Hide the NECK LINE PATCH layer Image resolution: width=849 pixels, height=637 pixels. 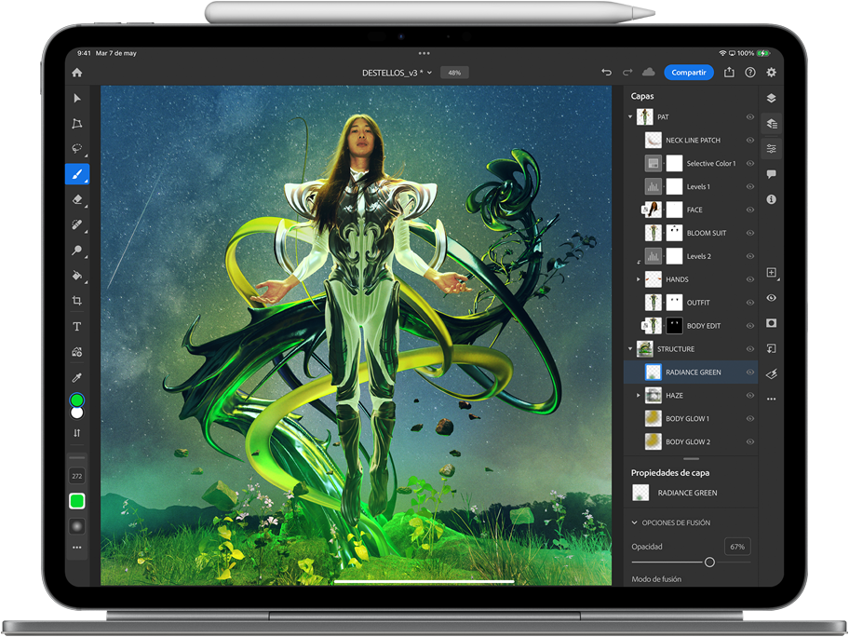749,141
